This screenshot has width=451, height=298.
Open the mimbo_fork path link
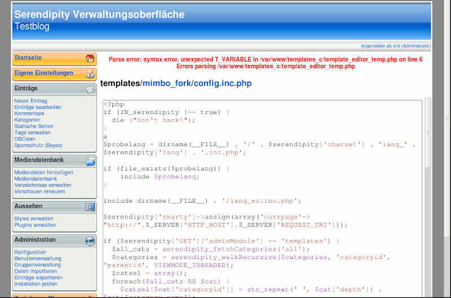(x=167, y=83)
